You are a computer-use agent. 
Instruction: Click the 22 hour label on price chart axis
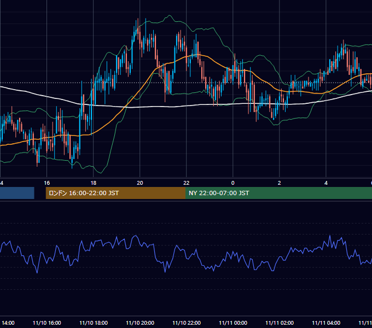[x=187, y=183]
